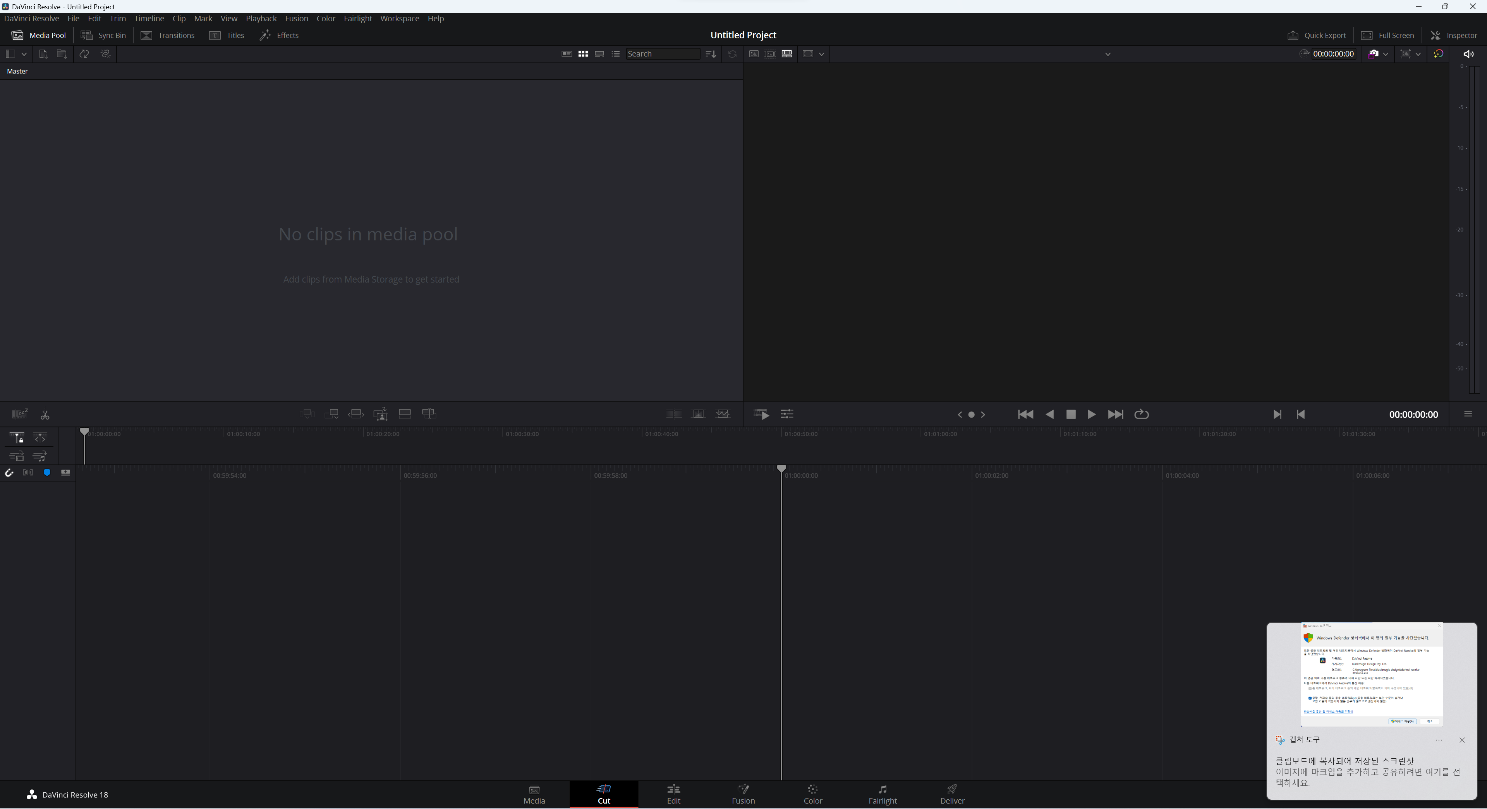Click the Import Media icon
1487x809 pixels.
tap(43, 54)
